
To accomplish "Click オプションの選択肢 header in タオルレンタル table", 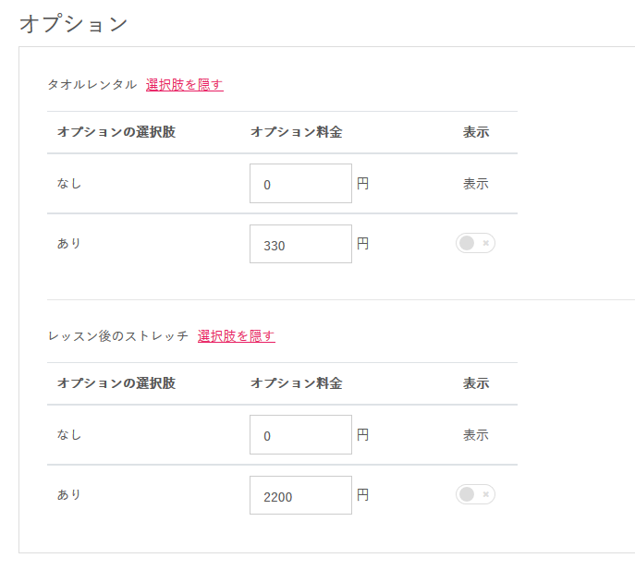I will [116, 132].
